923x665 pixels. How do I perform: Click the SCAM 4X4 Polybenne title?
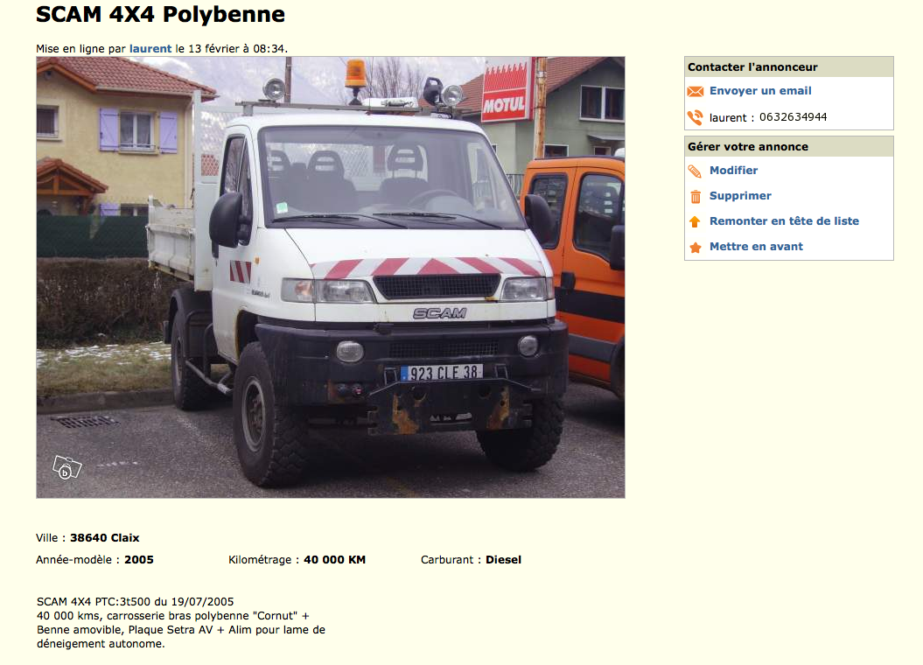point(160,14)
